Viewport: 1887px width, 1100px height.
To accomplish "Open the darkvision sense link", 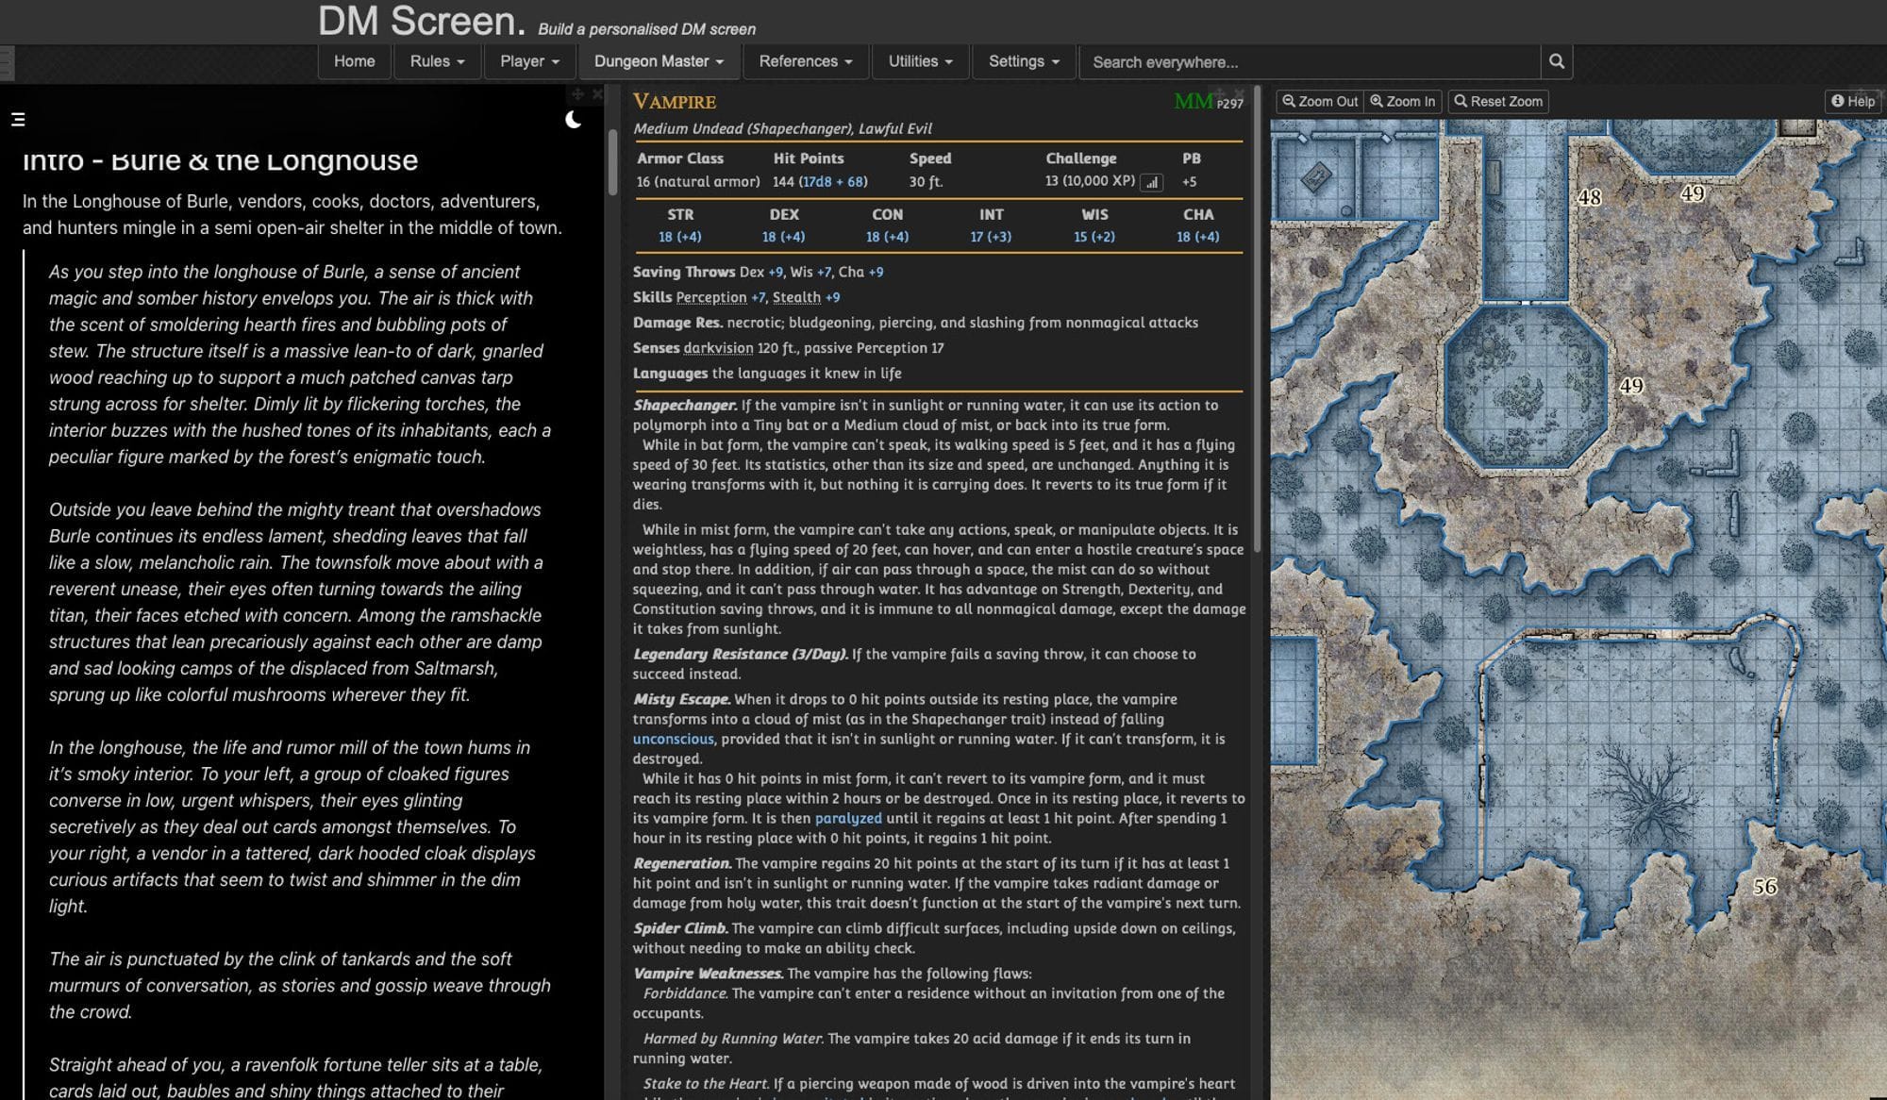I will [718, 348].
